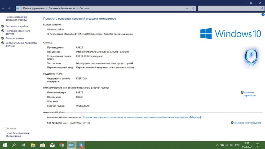The image size is (265, 149).
Task: Click the back navigation arrow
Action: [3, 8]
